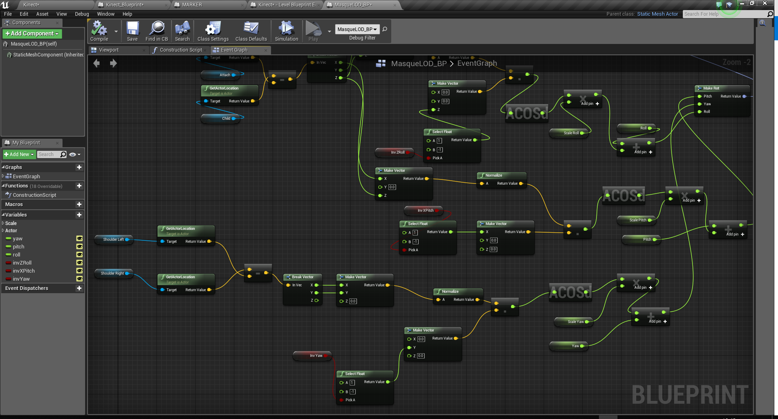
Task: Open My Blueprint view options eye menu
Action: point(75,154)
